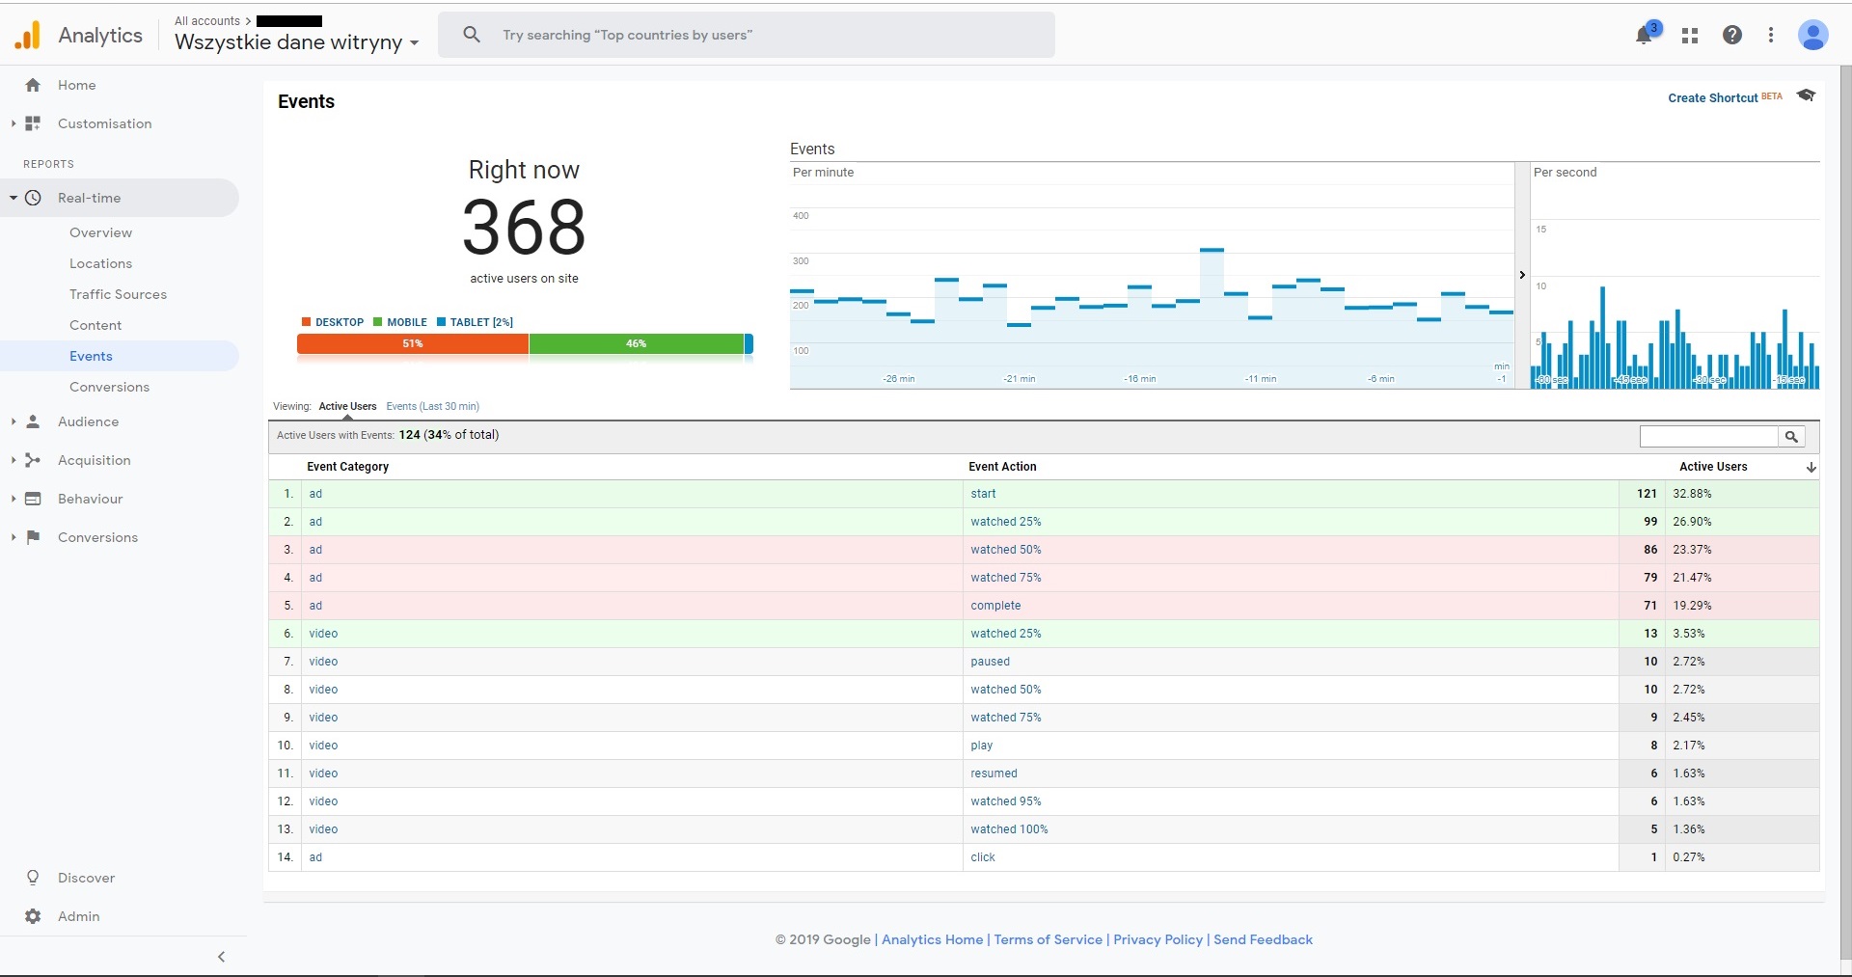Open the notifications bell
This screenshot has height=977, width=1852.
tap(1645, 36)
